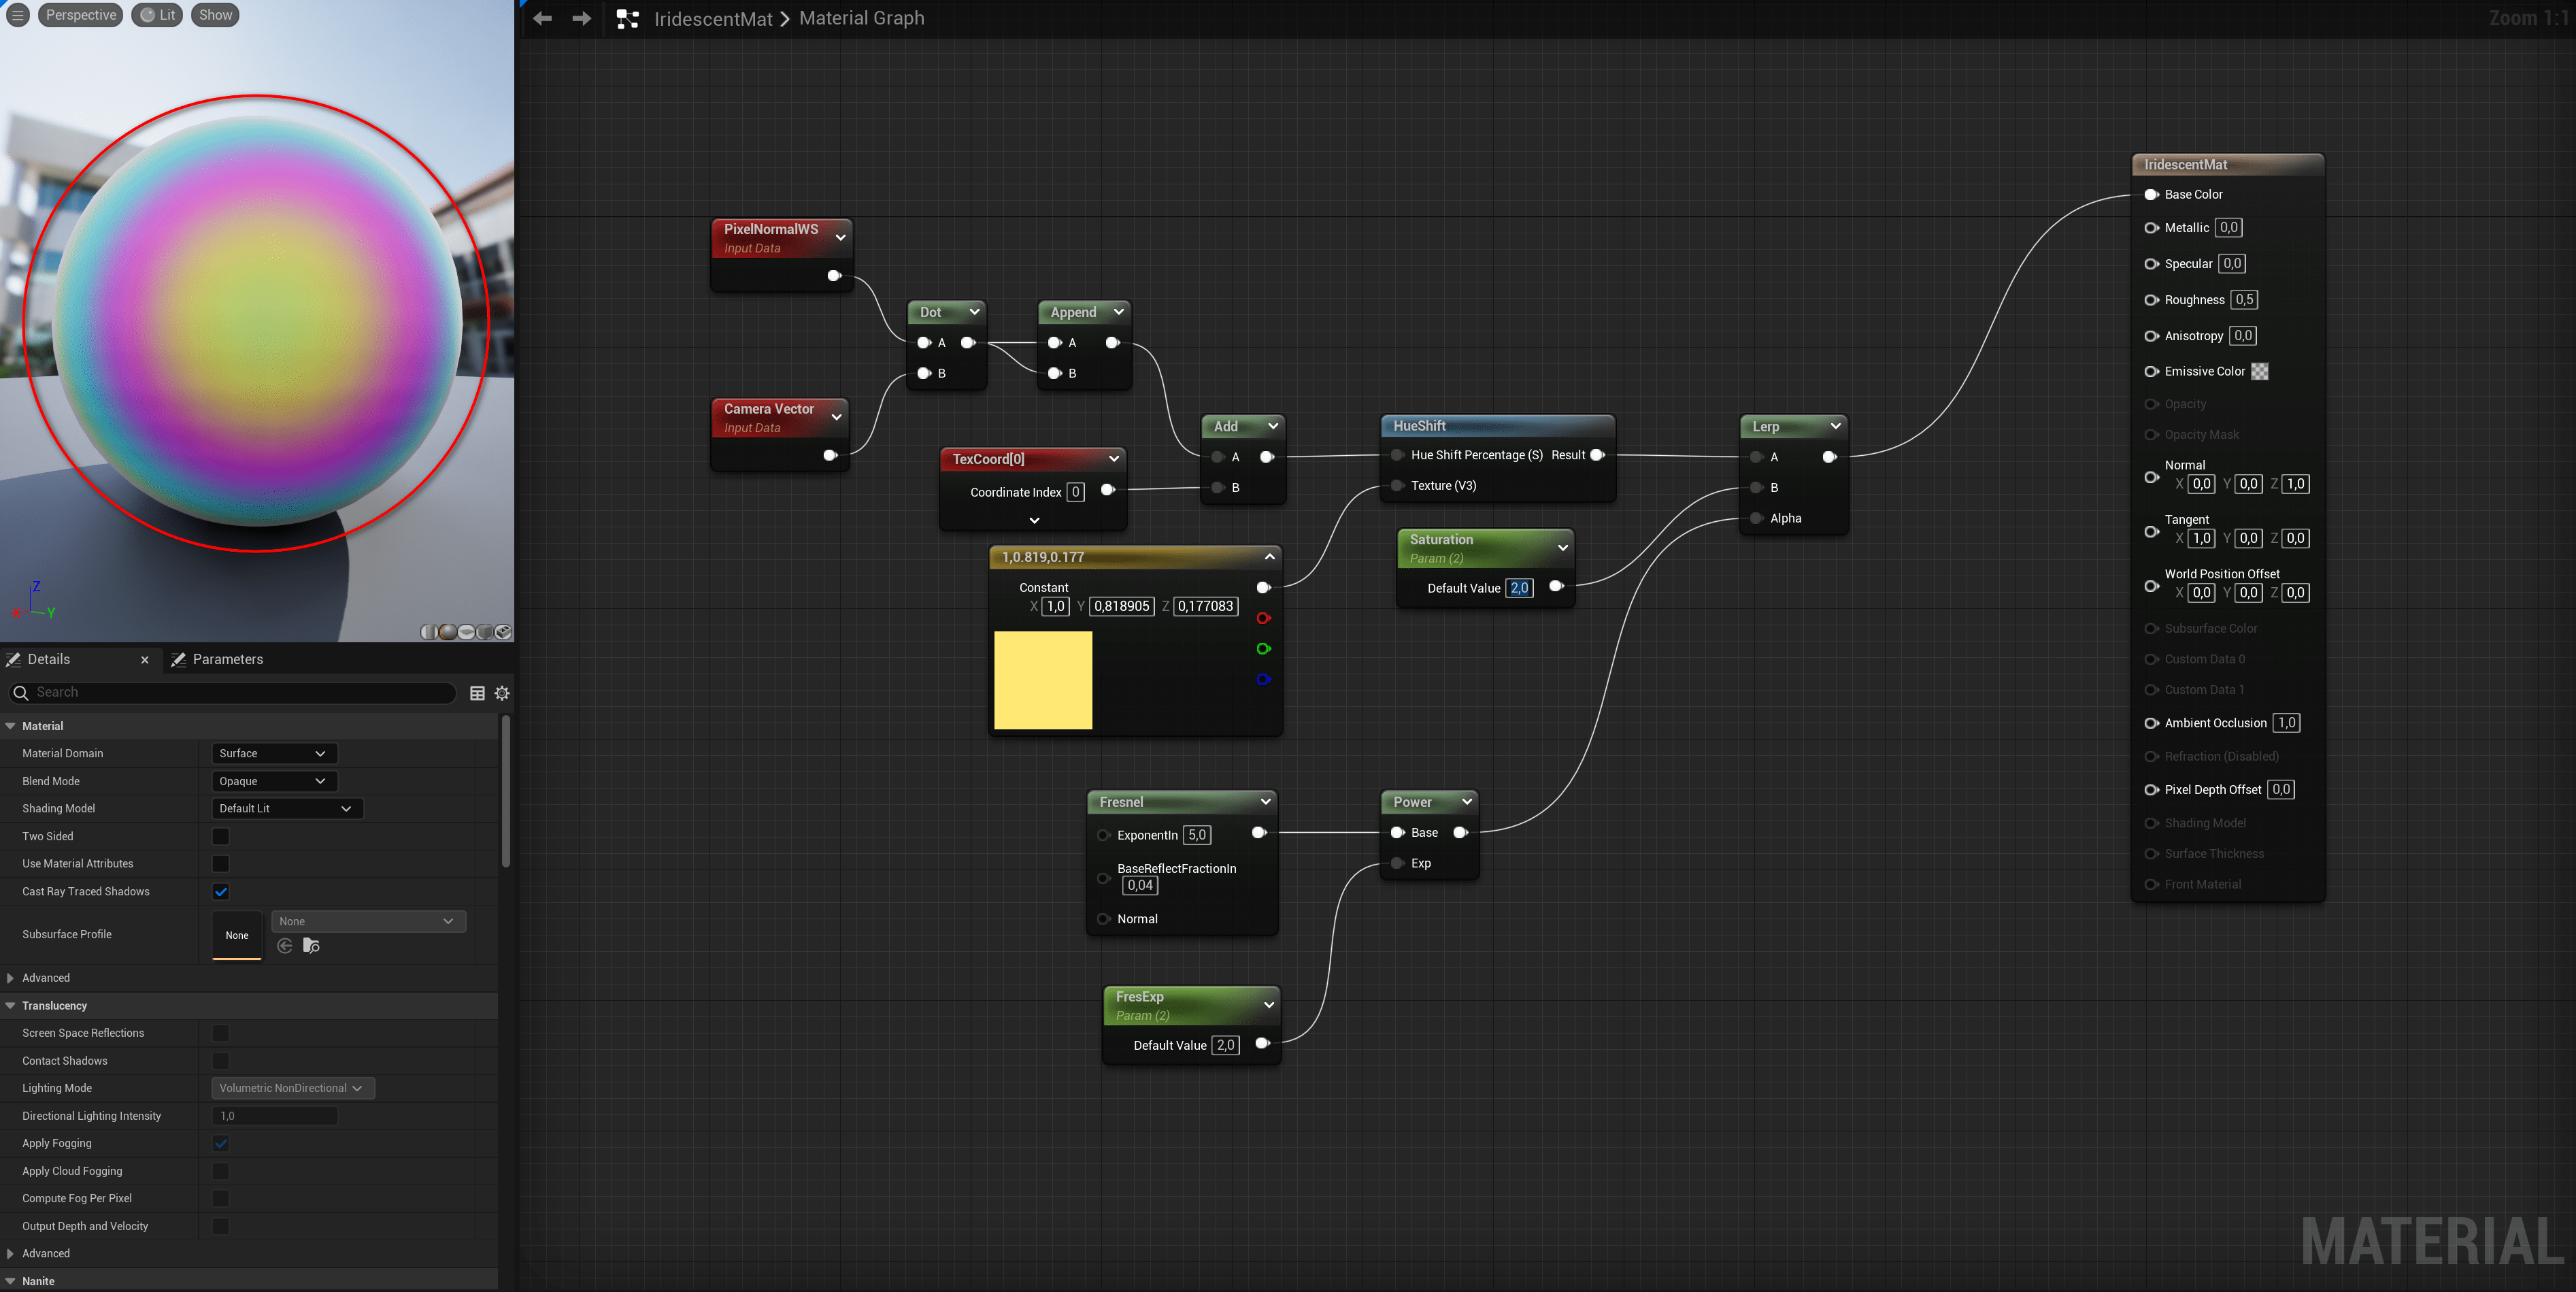Image resolution: width=2576 pixels, height=1292 pixels.
Task: Select the cube preview mesh icon
Action: click(x=485, y=632)
